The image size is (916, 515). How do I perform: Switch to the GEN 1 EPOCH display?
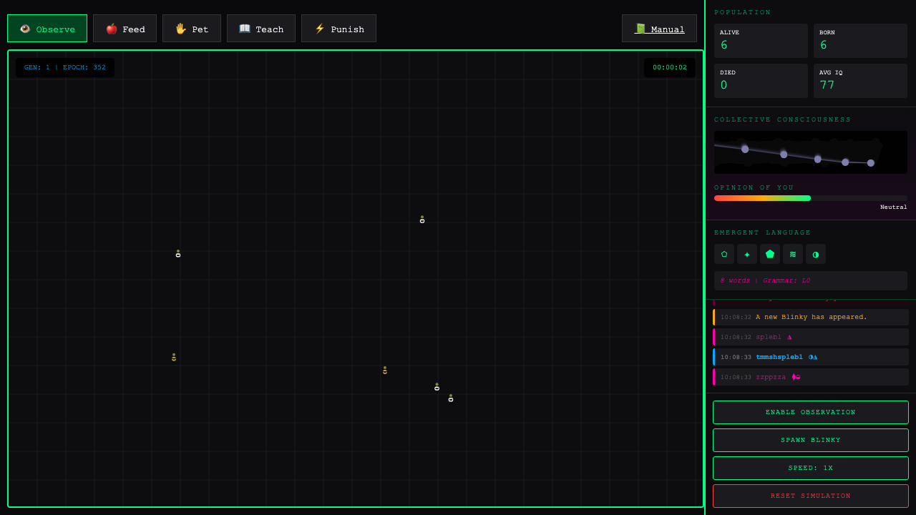64,67
